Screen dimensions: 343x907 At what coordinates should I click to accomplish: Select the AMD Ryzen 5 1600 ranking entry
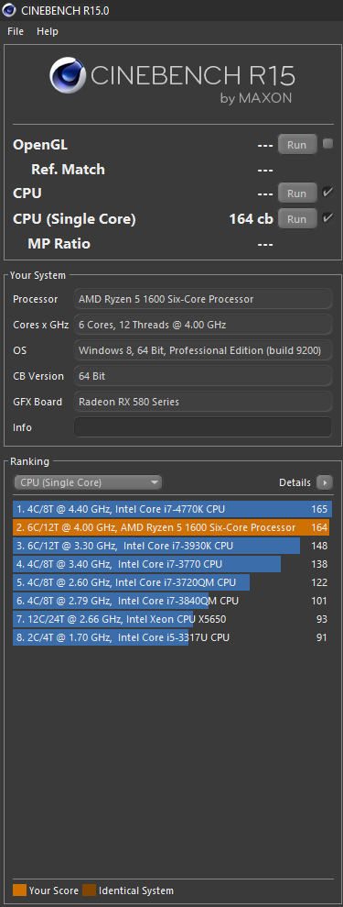tap(172, 527)
